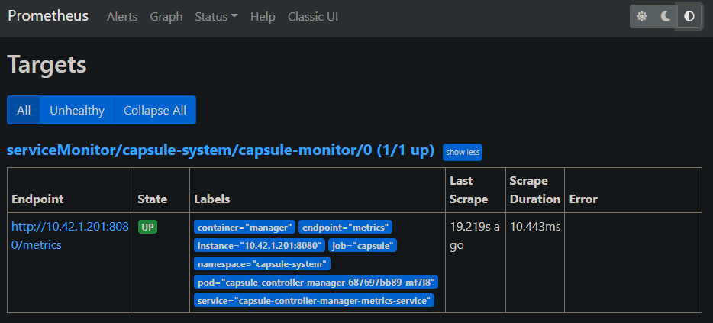Go to the Alerts page
Viewport: 713px width, 323px height.
[123, 16]
